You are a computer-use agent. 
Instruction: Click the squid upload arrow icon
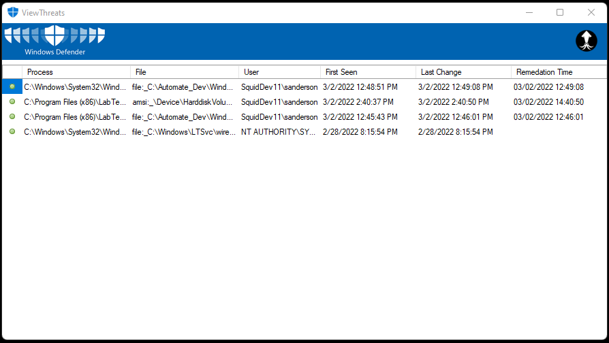586,41
